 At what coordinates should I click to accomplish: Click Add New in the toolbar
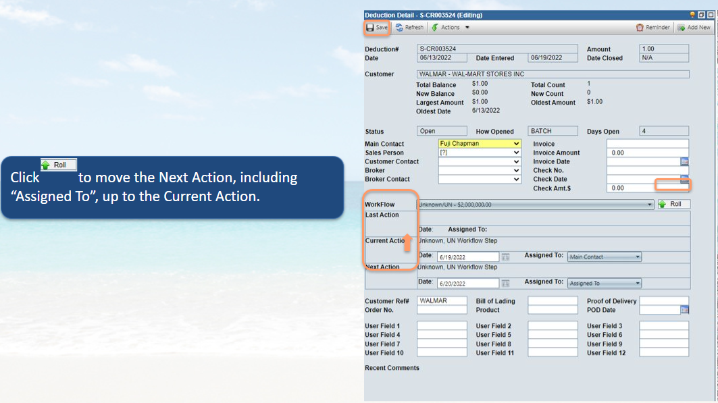(x=694, y=28)
